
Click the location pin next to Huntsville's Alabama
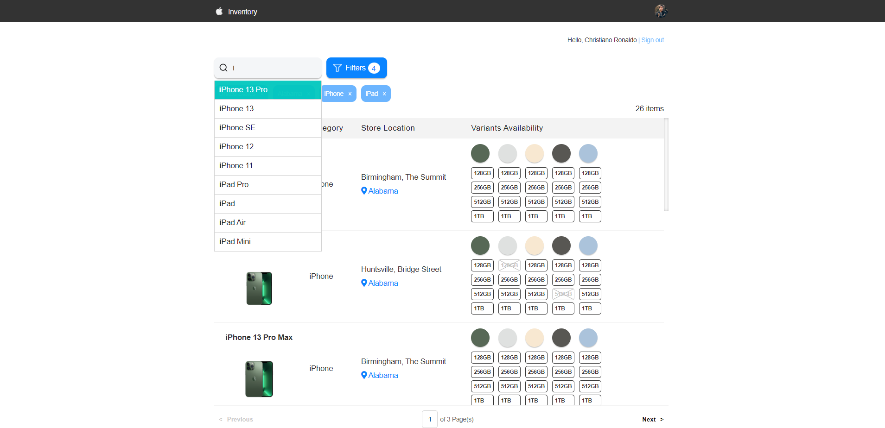point(364,283)
